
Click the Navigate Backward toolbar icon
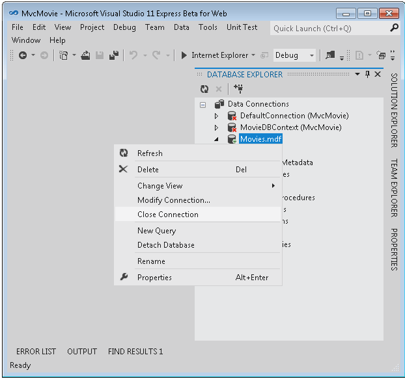(23, 55)
